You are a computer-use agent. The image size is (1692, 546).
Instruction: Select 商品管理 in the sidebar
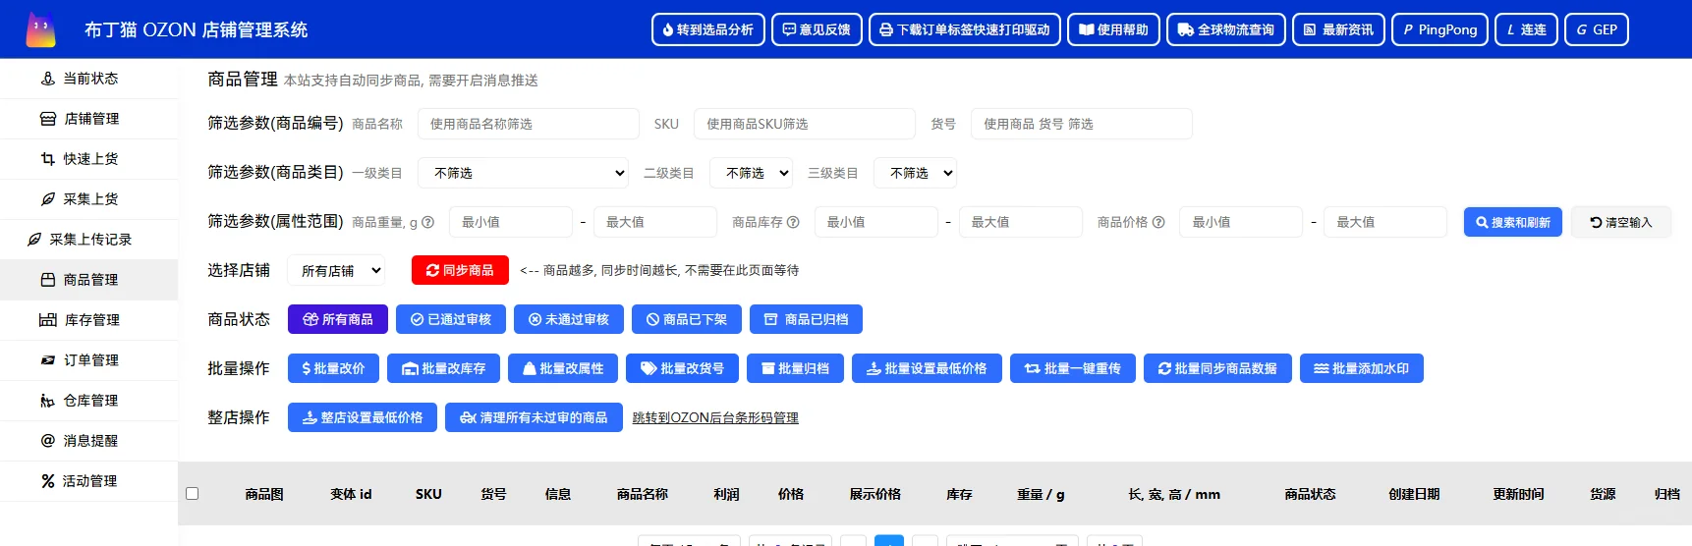point(88,280)
